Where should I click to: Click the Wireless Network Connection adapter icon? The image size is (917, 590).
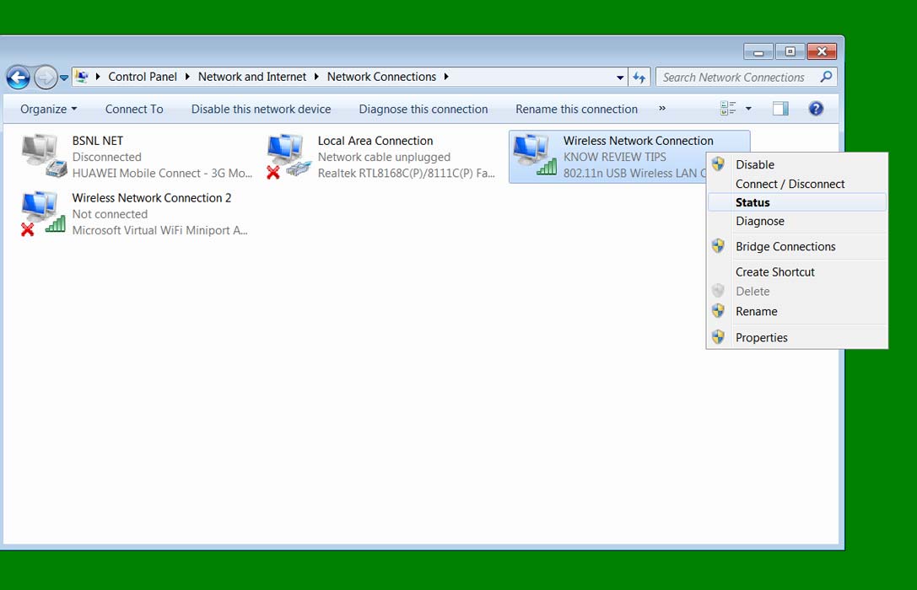click(x=534, y=155)
